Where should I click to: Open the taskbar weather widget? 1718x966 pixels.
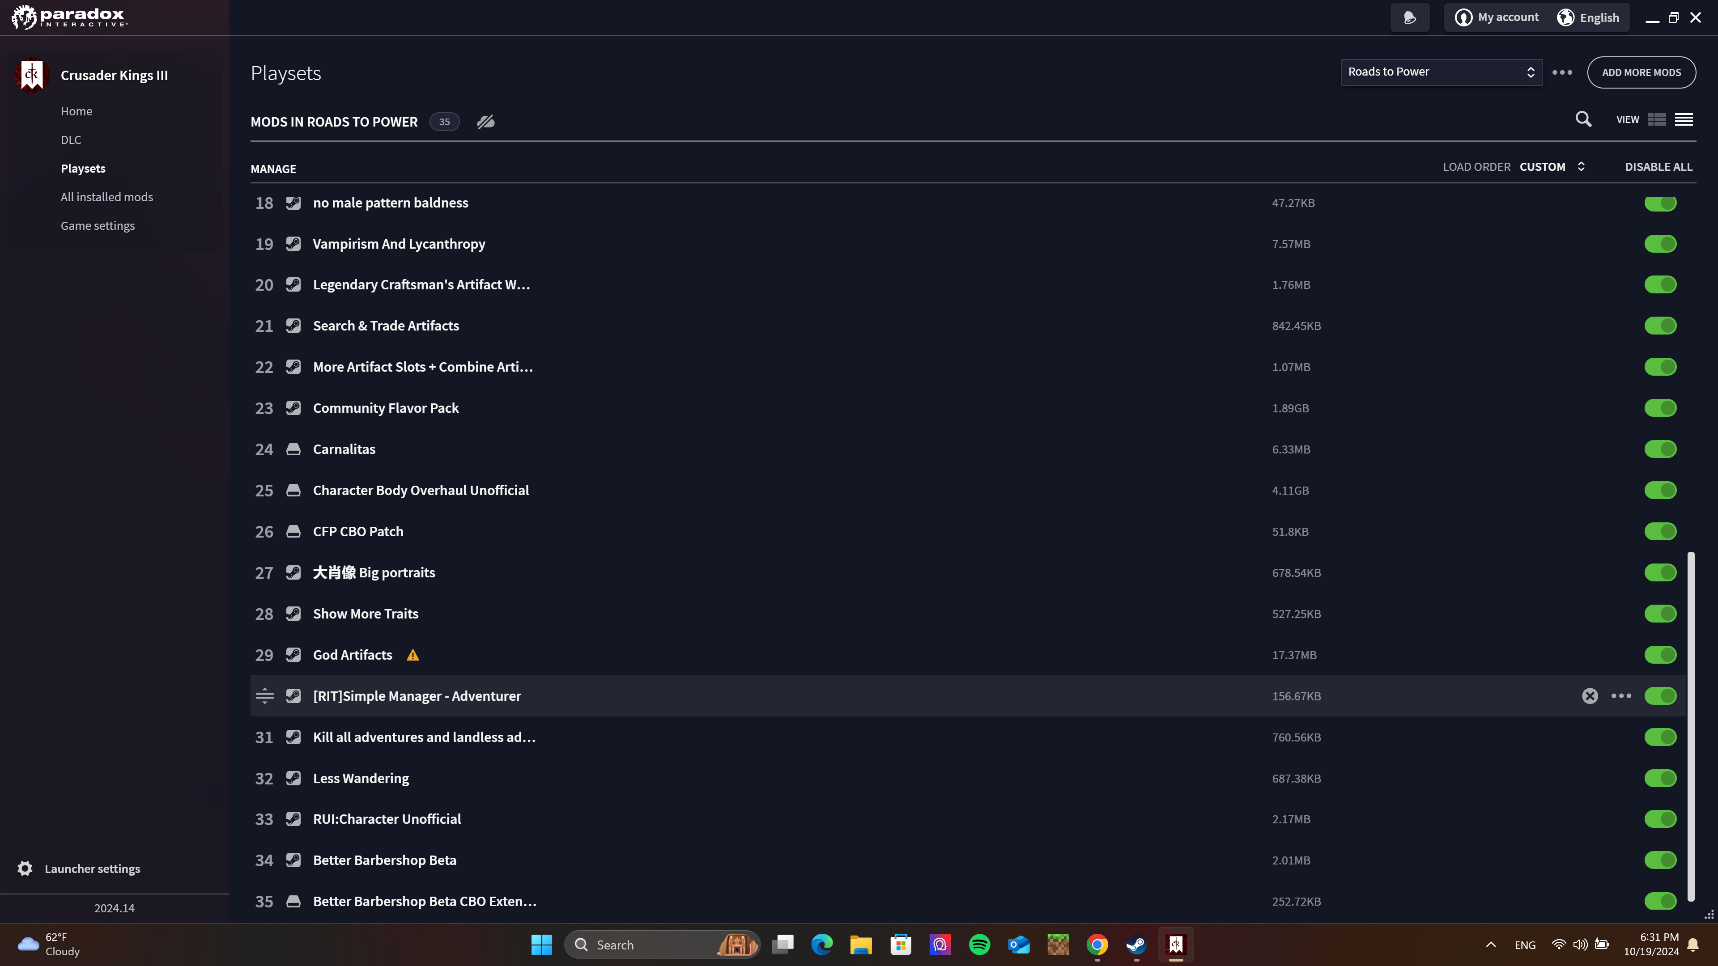click(x=48, y=945)
